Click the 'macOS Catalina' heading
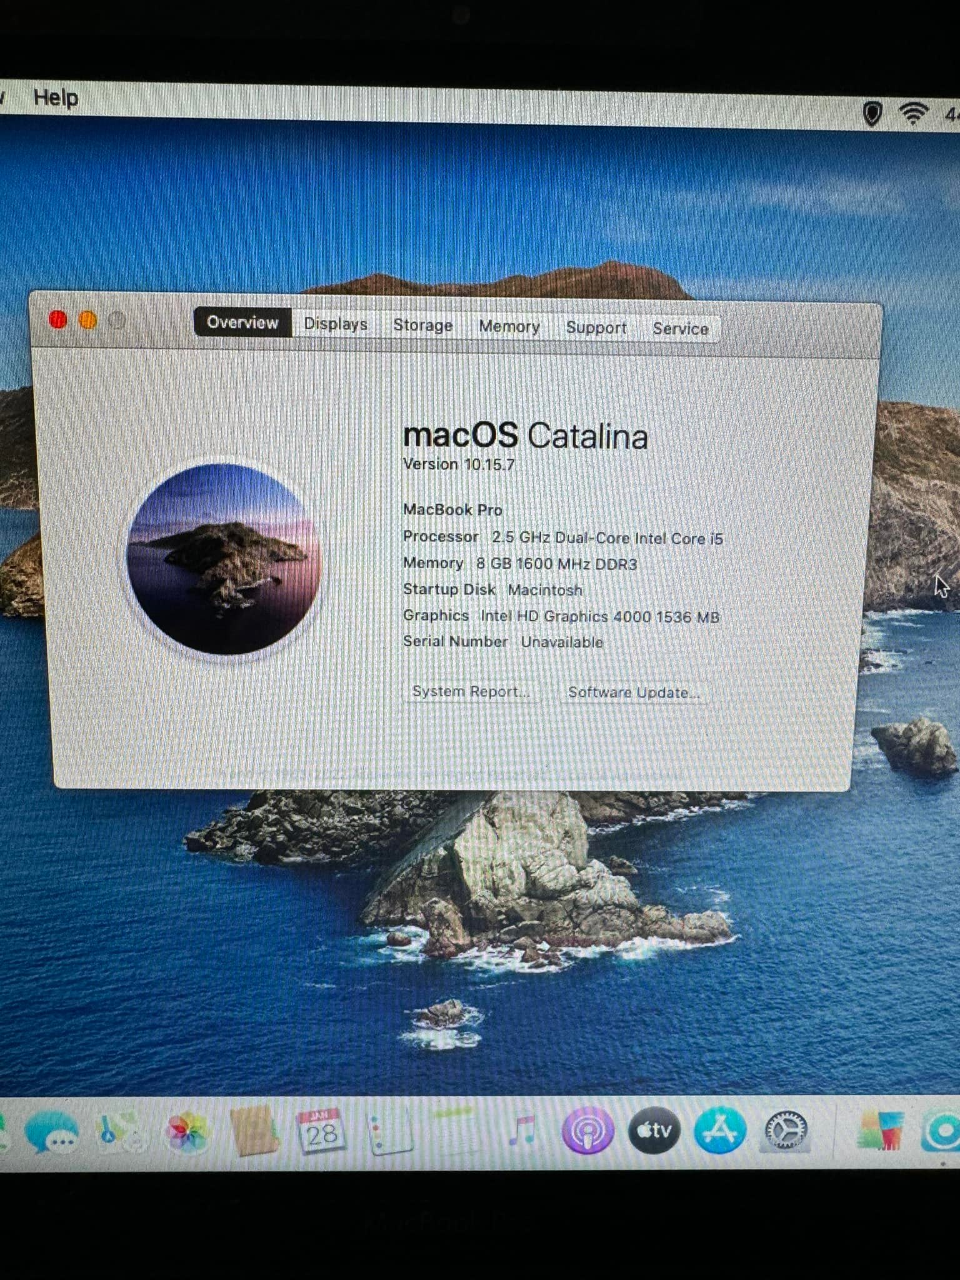This screenshot has height=1280, width=960. click(x=526, y=436)
